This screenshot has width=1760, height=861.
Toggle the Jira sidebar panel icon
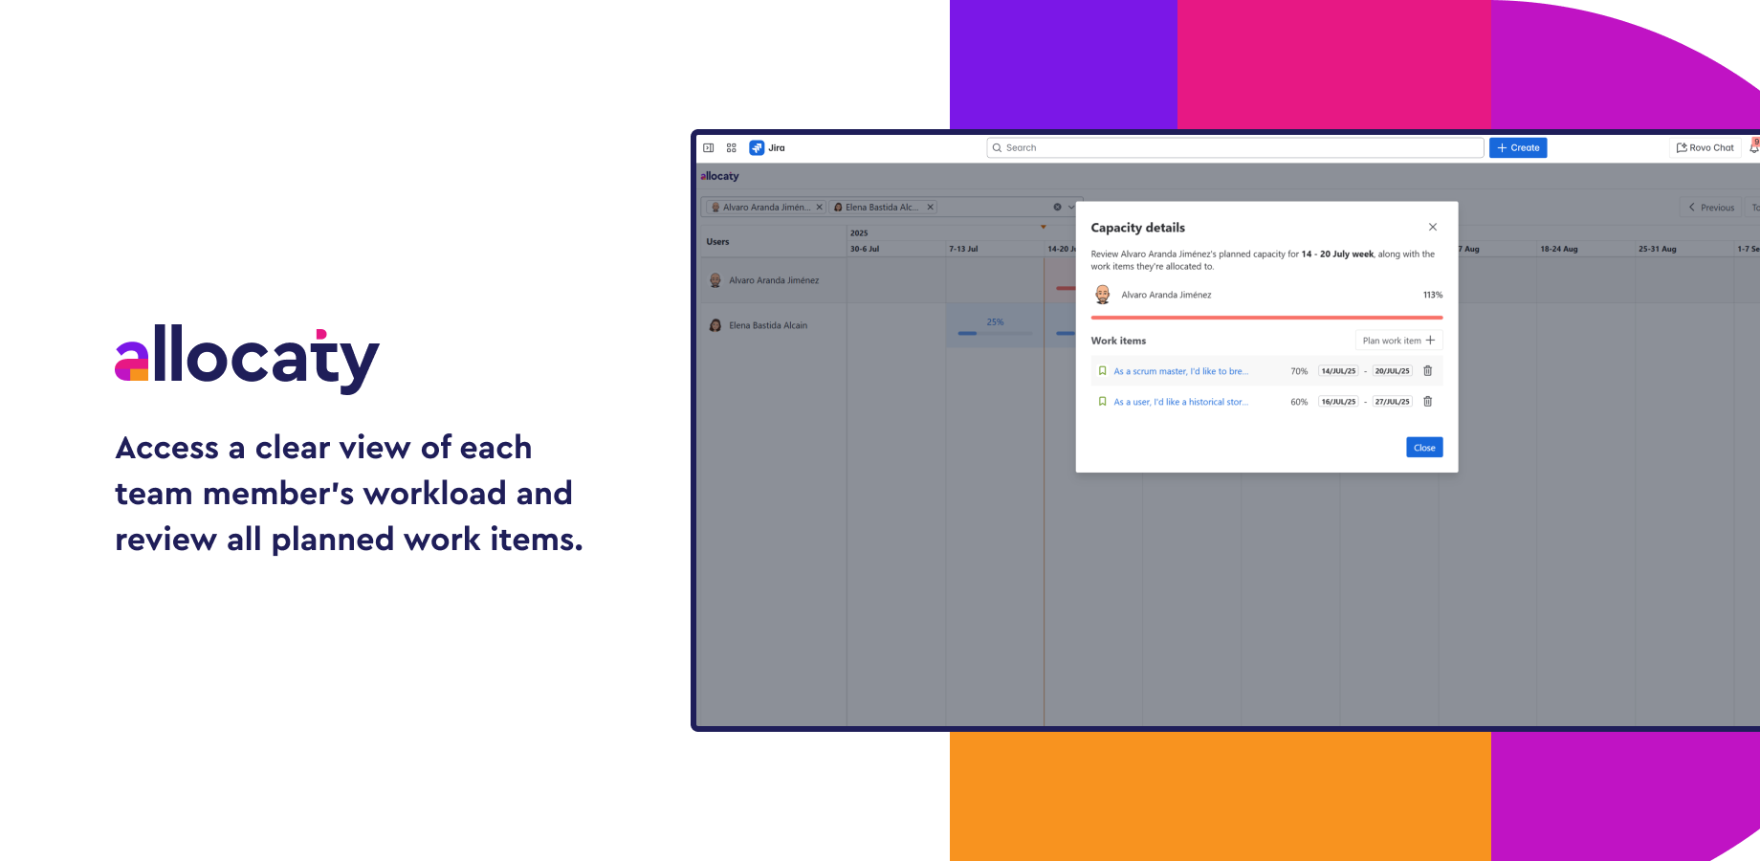709,148
